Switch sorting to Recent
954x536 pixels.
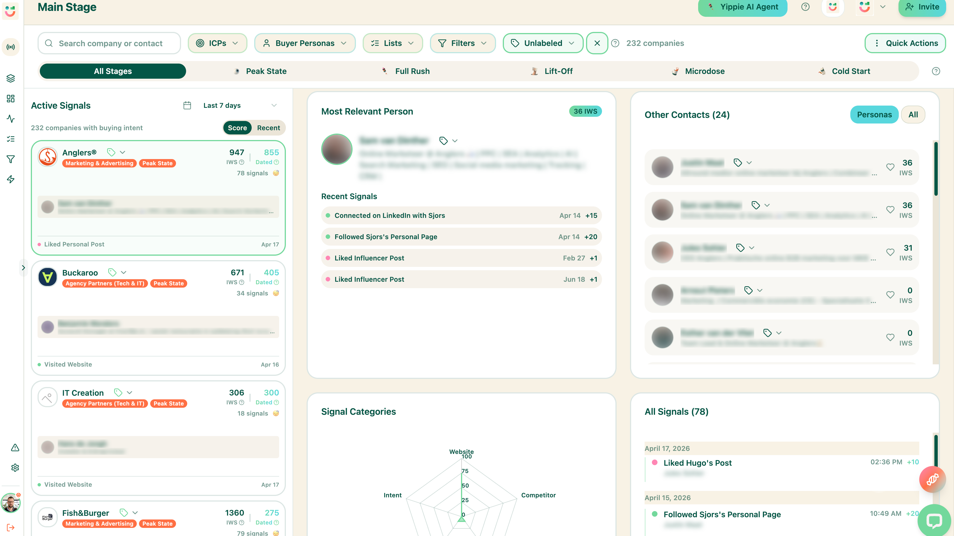pyautogui.click(x=268, y=128)
